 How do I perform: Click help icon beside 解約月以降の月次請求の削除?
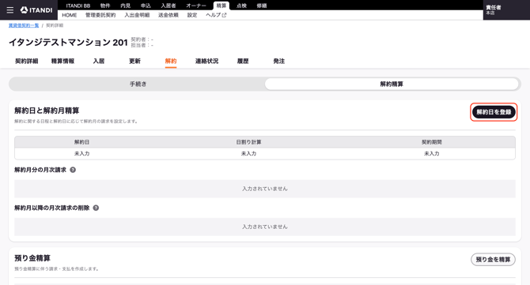(96, 208)
